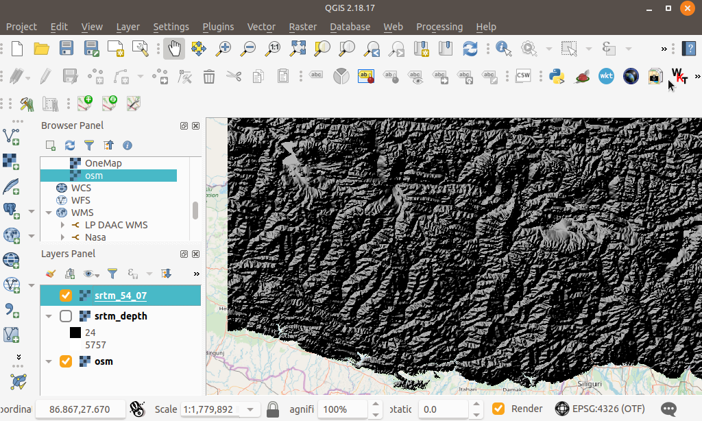Viewport: 702px width, 421px height.
Task: Click the Zoom Full extent icon
Action: (298, 49)
